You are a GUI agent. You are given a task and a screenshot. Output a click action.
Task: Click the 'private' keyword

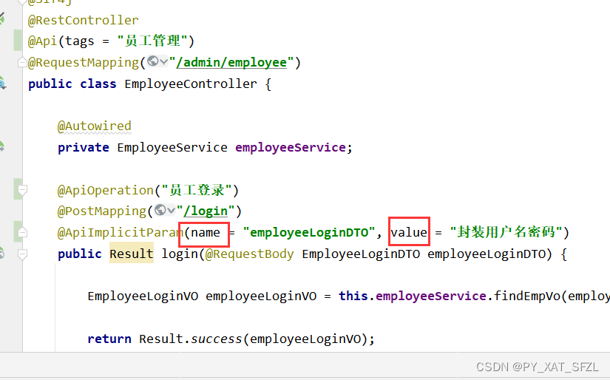(84, 147)
